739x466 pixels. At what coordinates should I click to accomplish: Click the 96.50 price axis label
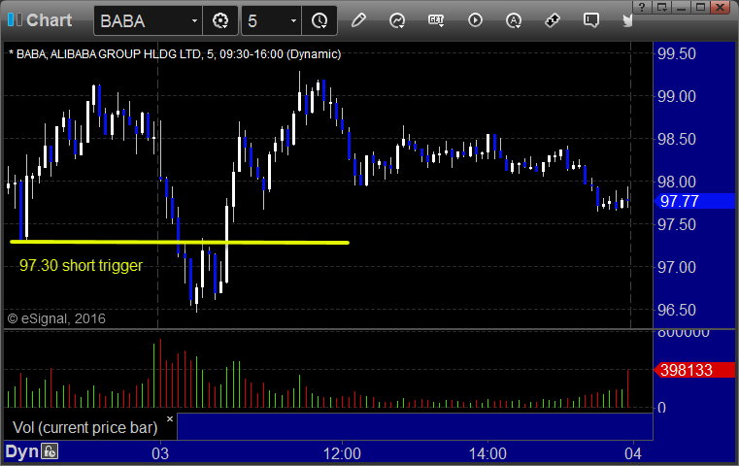(676, 310)
